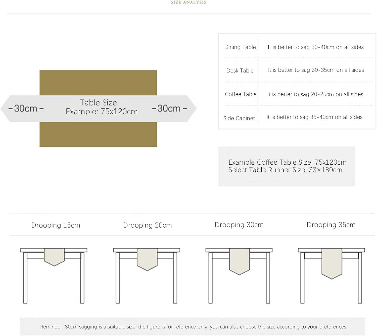
Task: Choose the Coffee Table row label
Action: click(241, 94)
